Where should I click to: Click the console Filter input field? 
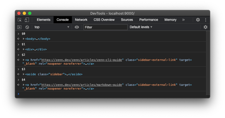[x=105, y=27]
